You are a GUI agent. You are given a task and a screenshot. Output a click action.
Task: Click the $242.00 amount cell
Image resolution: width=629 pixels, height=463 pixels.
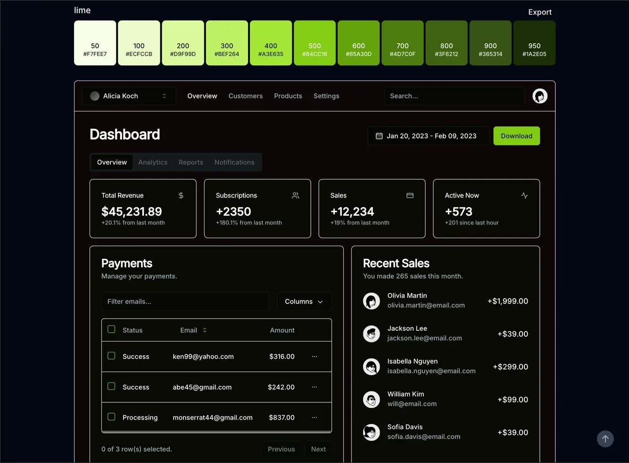coord(281,387)
